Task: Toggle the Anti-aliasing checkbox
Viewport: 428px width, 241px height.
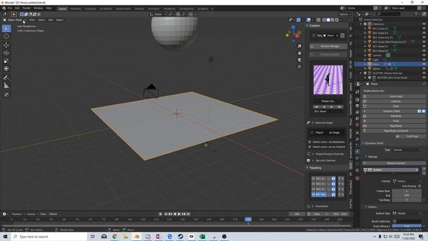Action: click(419, 186)
